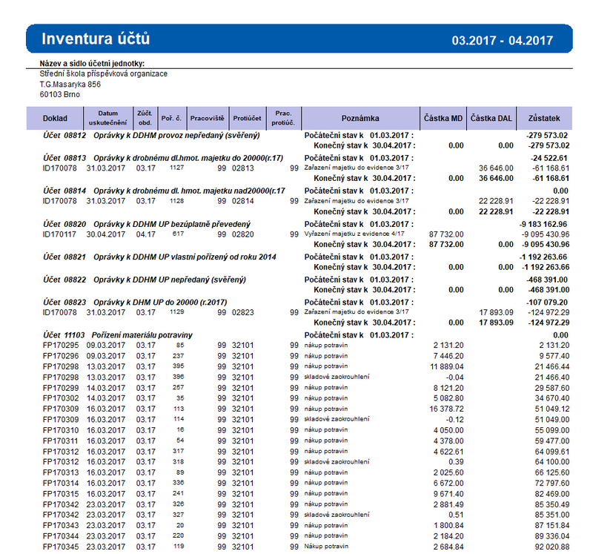Image resolution: width=593 pixels, height=554 pixels.
Task: Click the "Doklad" column header
Action: [55, 119]
